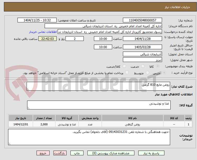Click the گروه کالا text area
197x160 pixels.
pyautogui.click(x=99, y=105)
